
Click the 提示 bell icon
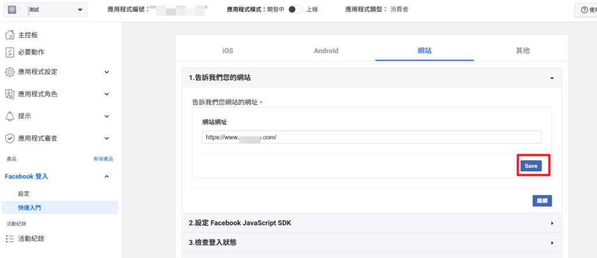point(10,116)
